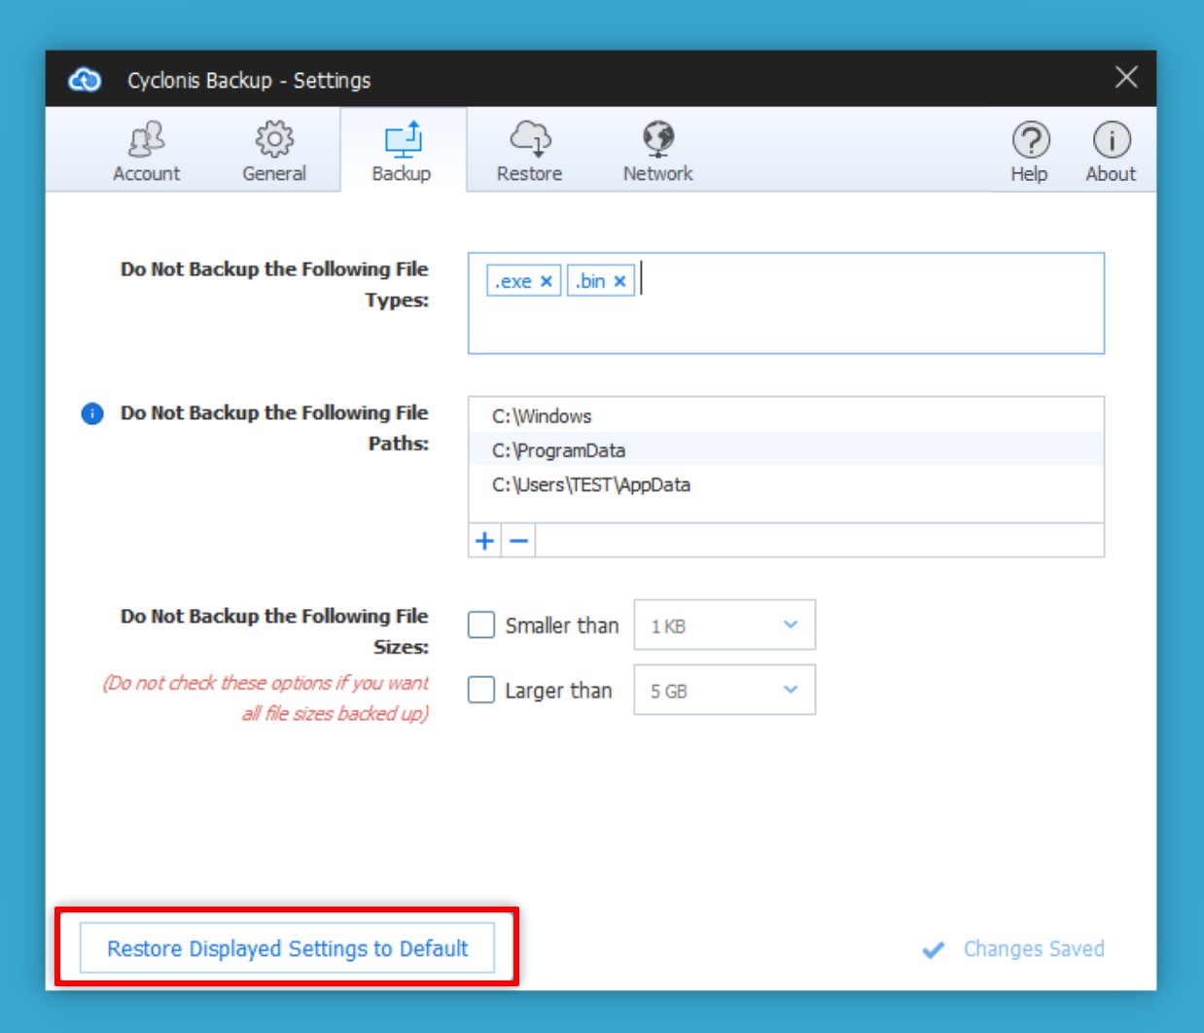Click Restore Displayed Settings to Default
The width and height of the screenshot is (1204, 1033).
[x=287, y=948]
